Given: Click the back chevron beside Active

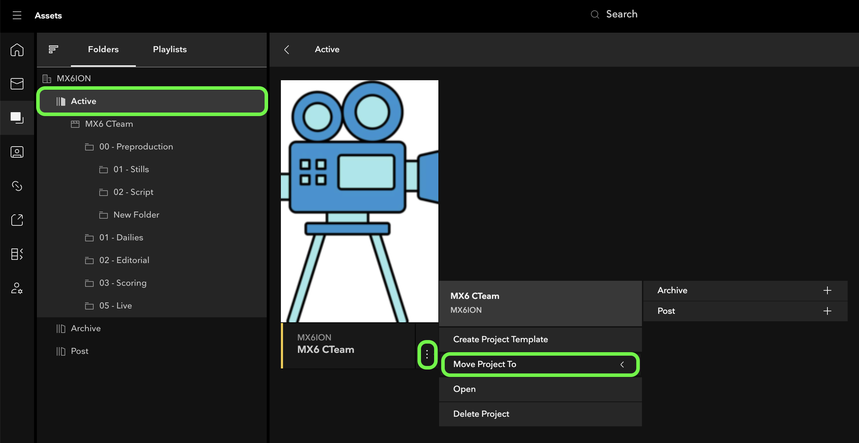Looking at the screenshot, I should click(x=287, y=49).
